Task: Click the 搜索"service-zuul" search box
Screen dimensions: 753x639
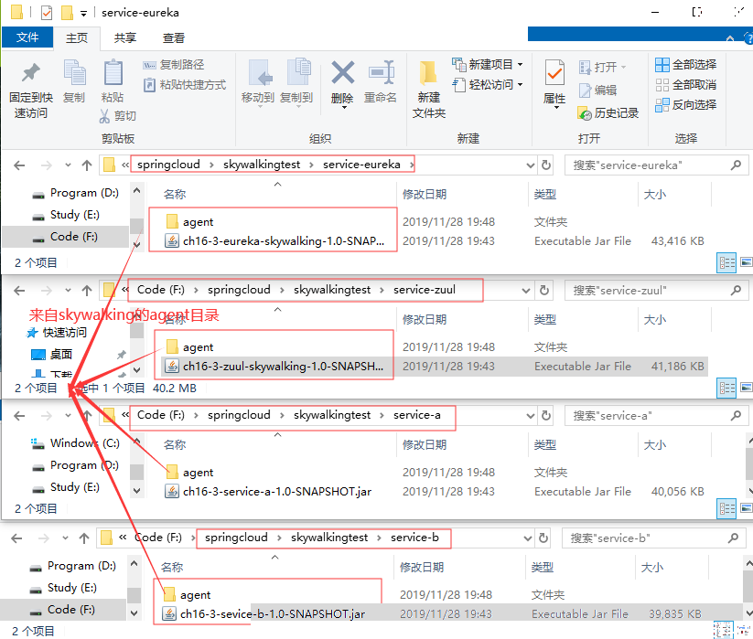Action: tap(657, 291)
